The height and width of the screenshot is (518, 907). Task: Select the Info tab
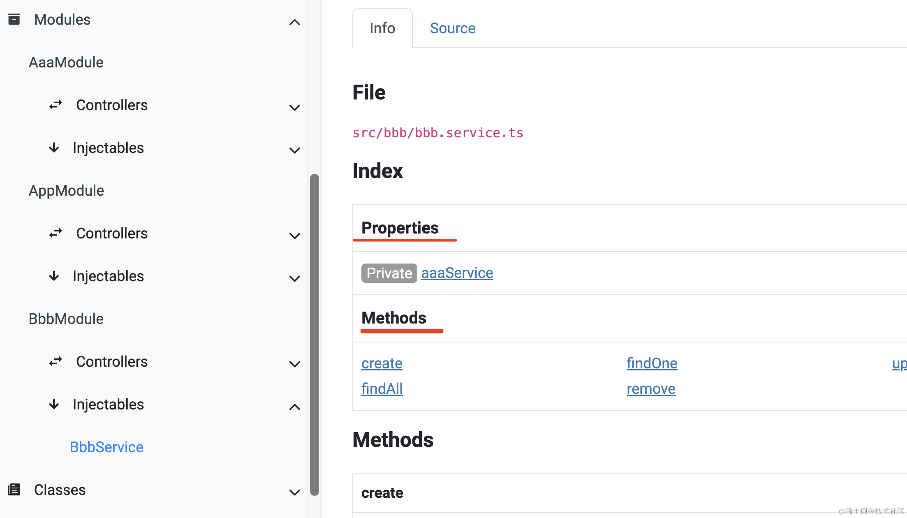(x=382, y=28)
